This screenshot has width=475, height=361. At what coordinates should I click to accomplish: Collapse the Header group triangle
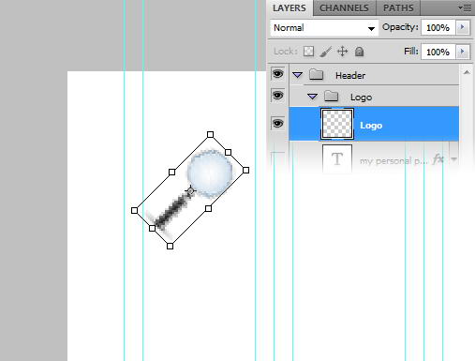pos(297,75)
